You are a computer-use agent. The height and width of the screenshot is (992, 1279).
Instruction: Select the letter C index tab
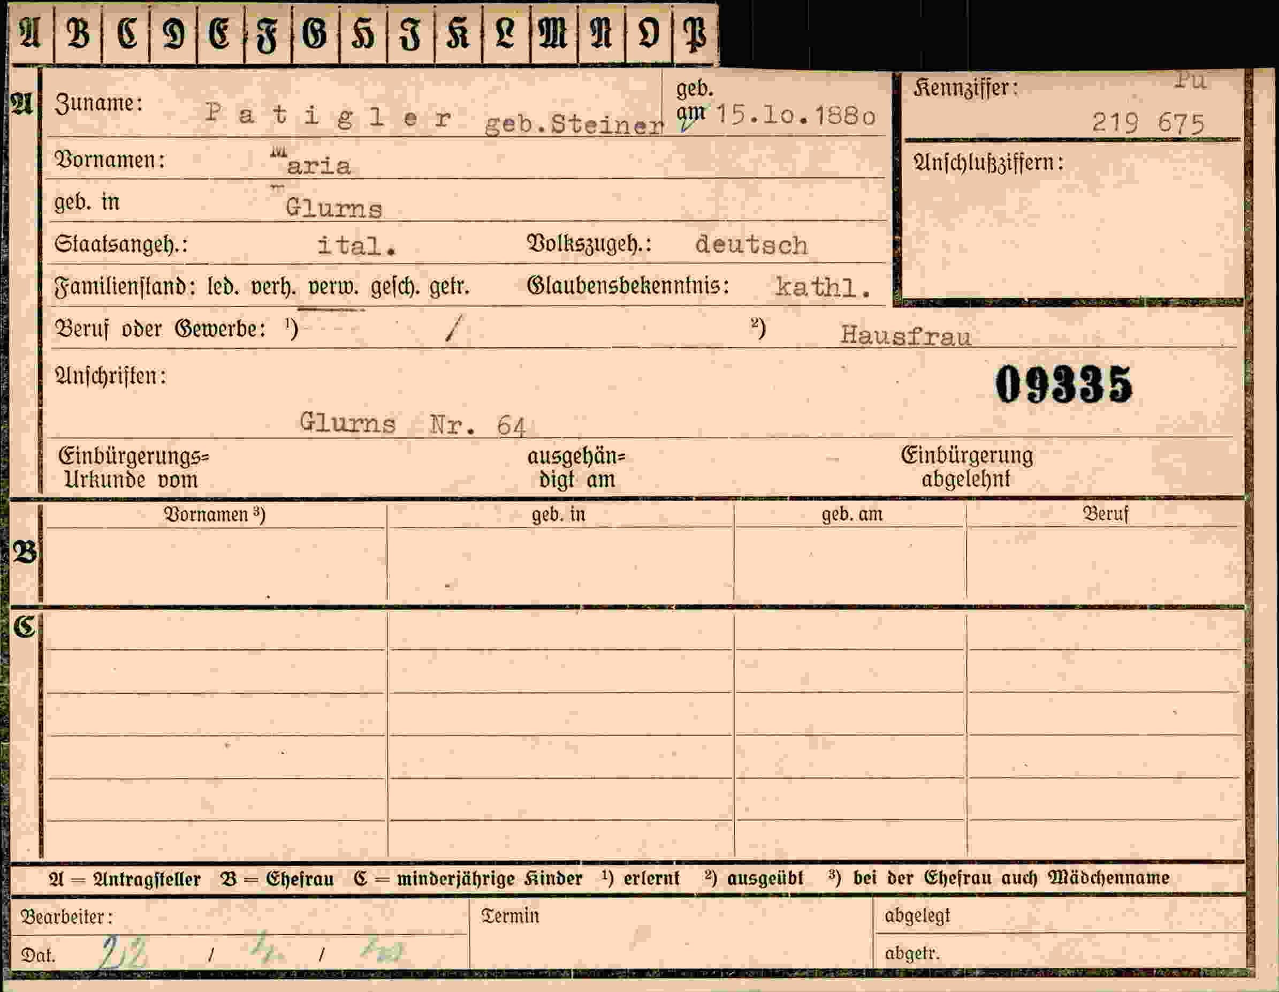tap(126, 33)
